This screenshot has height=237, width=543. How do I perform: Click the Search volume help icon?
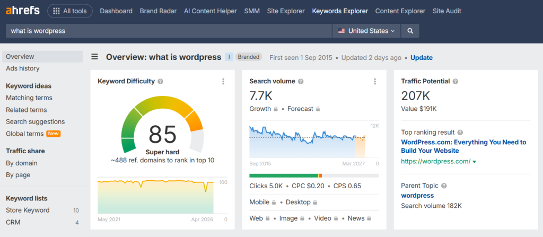click(301, 82)
